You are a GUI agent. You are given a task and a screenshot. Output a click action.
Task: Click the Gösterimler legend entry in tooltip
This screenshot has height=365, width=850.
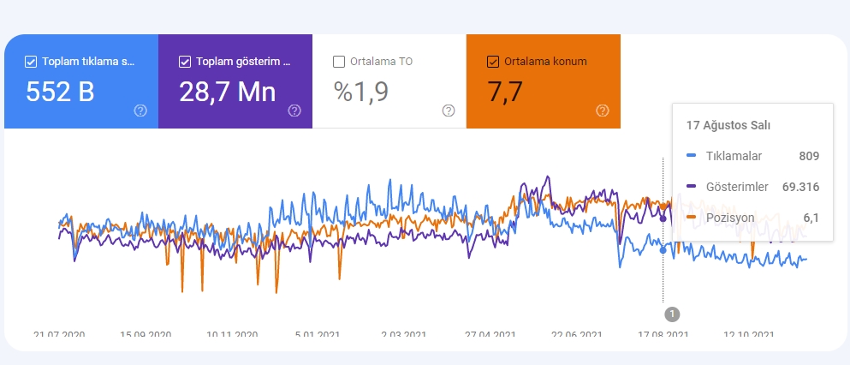[737, 187]
